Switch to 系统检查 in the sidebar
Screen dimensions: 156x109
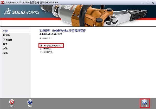click(8, 40)
